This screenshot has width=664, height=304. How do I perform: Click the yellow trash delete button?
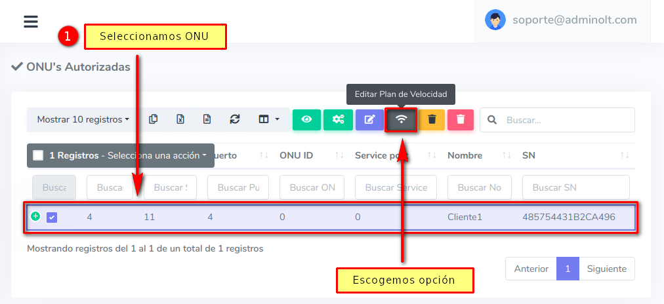[432, 119]
